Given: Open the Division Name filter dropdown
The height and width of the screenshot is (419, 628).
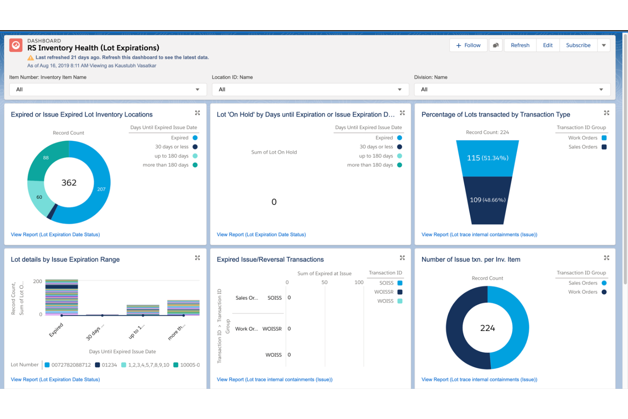Looking at the screenshot, I should tap(512, 90).
